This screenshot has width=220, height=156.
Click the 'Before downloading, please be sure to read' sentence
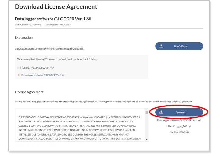(x=104, y=102)
